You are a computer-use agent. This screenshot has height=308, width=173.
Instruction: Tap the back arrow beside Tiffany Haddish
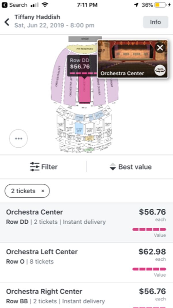tap(7, 22)
